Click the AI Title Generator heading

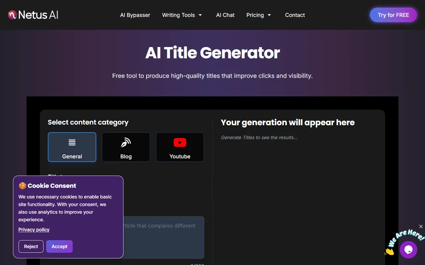[x=212, y=53]
